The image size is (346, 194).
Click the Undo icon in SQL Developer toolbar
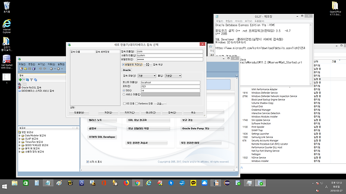[x=40, y=69]
